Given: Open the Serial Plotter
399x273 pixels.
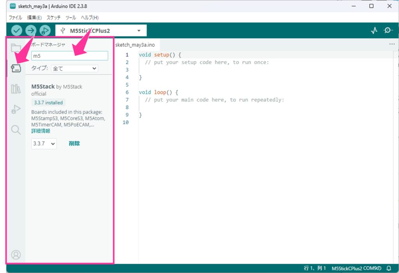Looking at the screenshot, I should click(x=374, y=30).
